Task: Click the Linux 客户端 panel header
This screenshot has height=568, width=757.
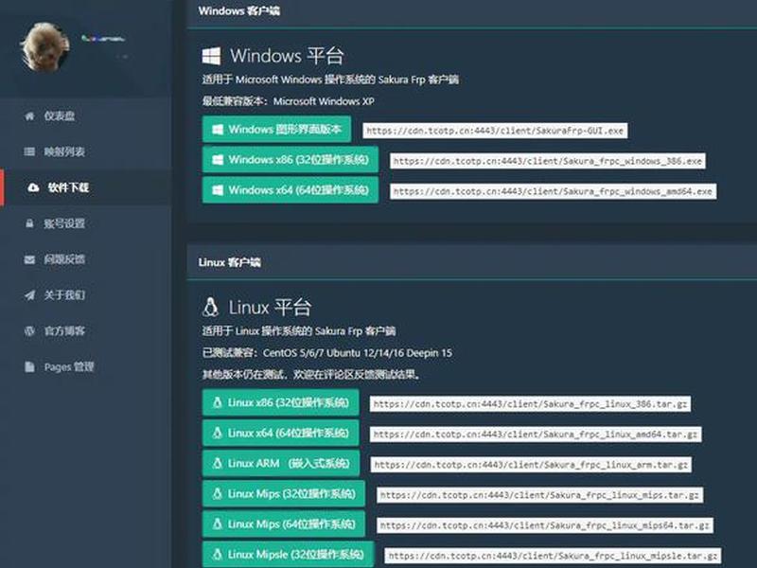Action: tap(471, 262)
